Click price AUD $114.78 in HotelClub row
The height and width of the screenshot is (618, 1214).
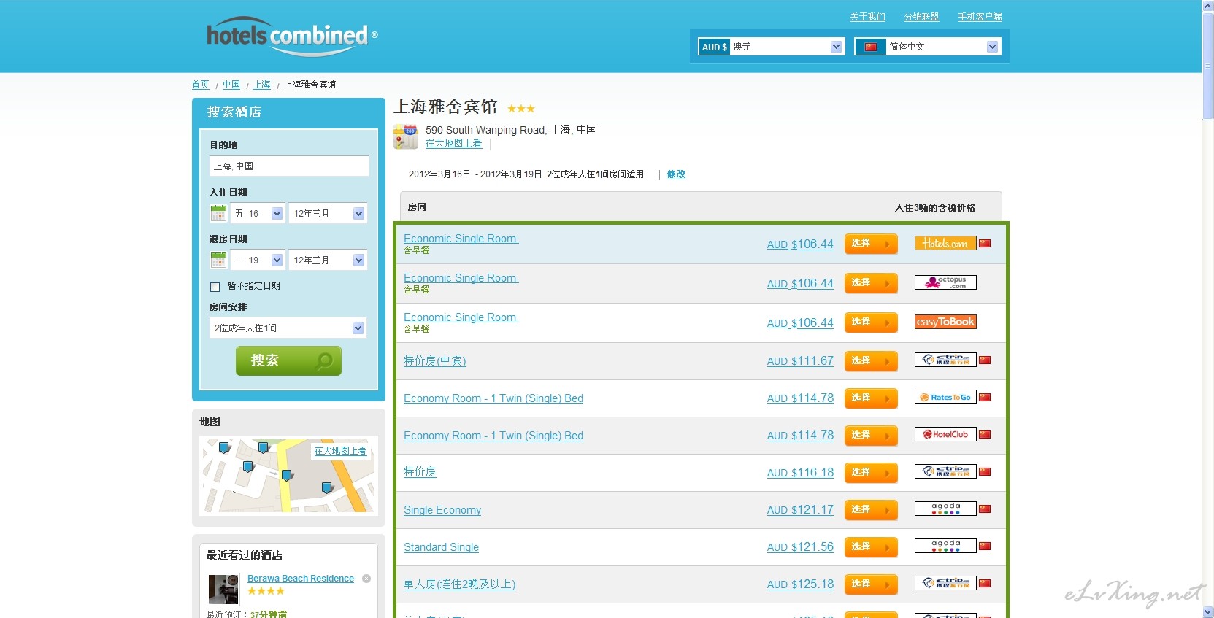[800, 436]
